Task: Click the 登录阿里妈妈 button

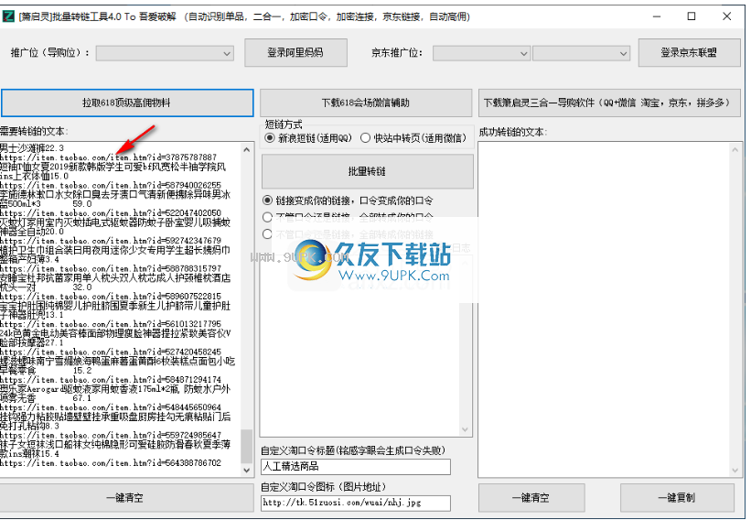Action: [x=295, y=53]
